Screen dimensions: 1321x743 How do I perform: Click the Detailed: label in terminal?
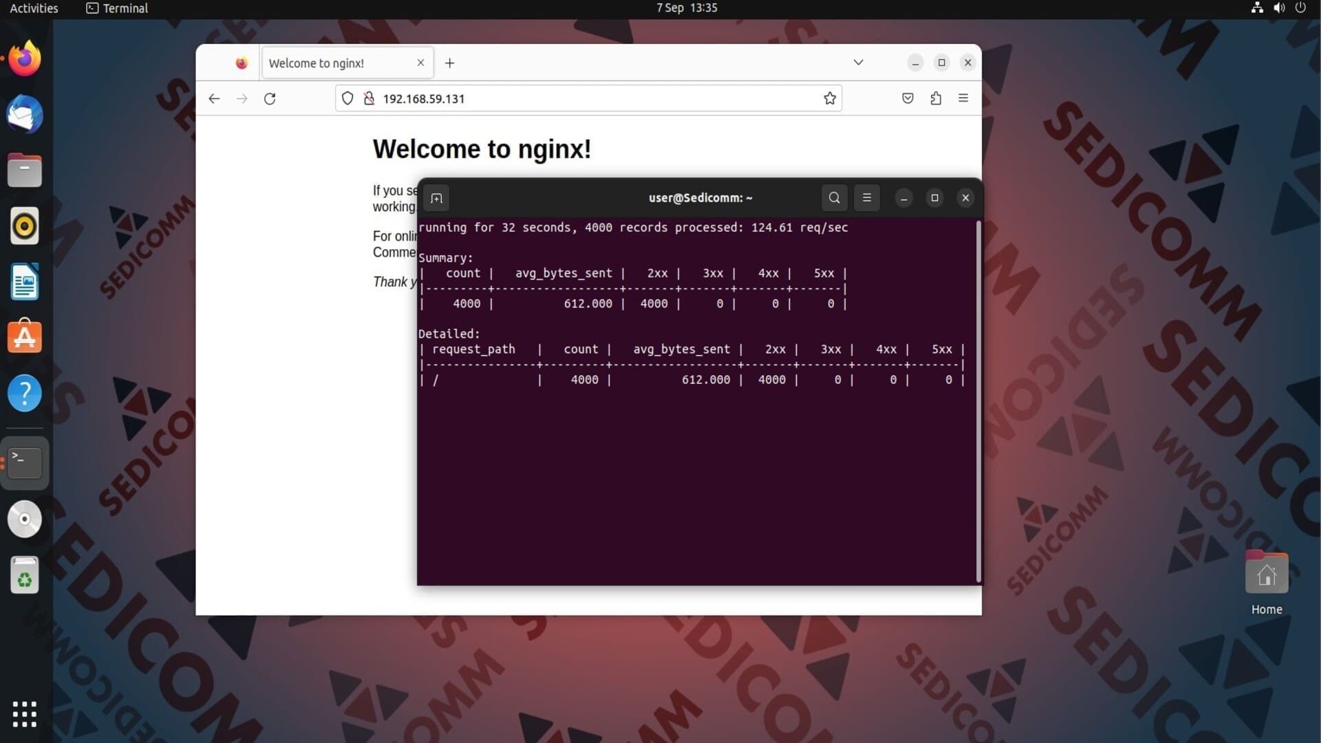[x=449, y=334]
